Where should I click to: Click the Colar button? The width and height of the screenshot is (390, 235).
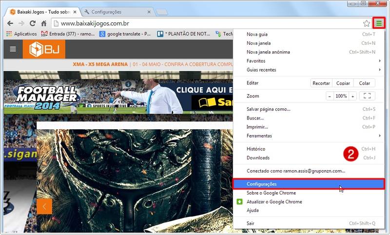364,83
